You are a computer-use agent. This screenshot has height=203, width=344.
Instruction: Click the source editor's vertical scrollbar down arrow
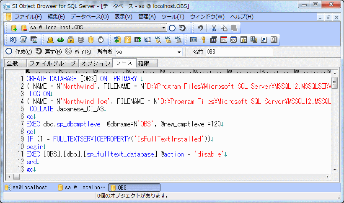[334, 170]
